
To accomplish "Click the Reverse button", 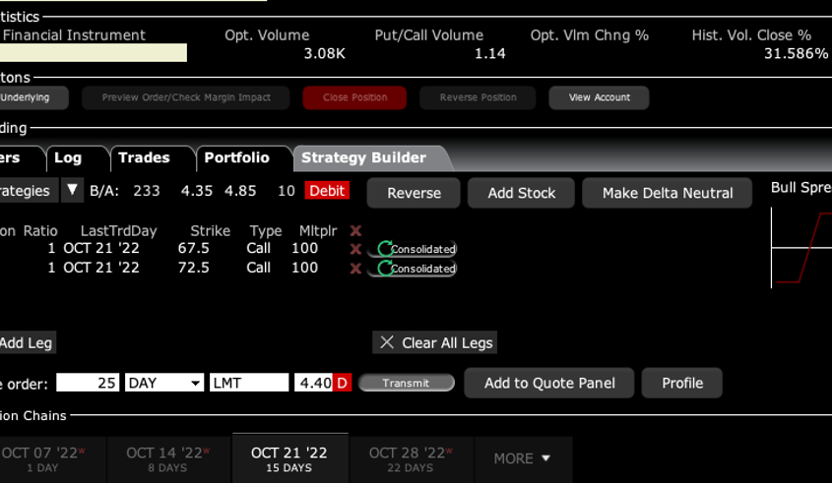I will [x=414, y=193].
